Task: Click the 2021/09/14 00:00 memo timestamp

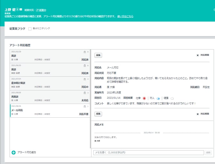Action: pyautogui.click(x=152, y=133)
